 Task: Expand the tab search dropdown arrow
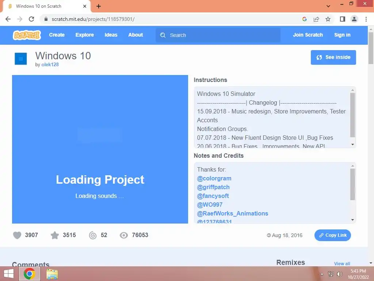328,6
